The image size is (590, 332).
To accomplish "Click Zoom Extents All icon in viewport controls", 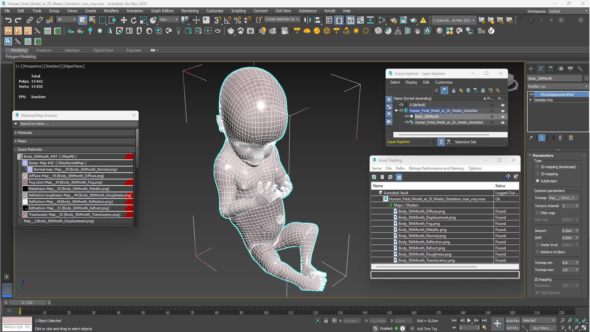I will (584, 320).
